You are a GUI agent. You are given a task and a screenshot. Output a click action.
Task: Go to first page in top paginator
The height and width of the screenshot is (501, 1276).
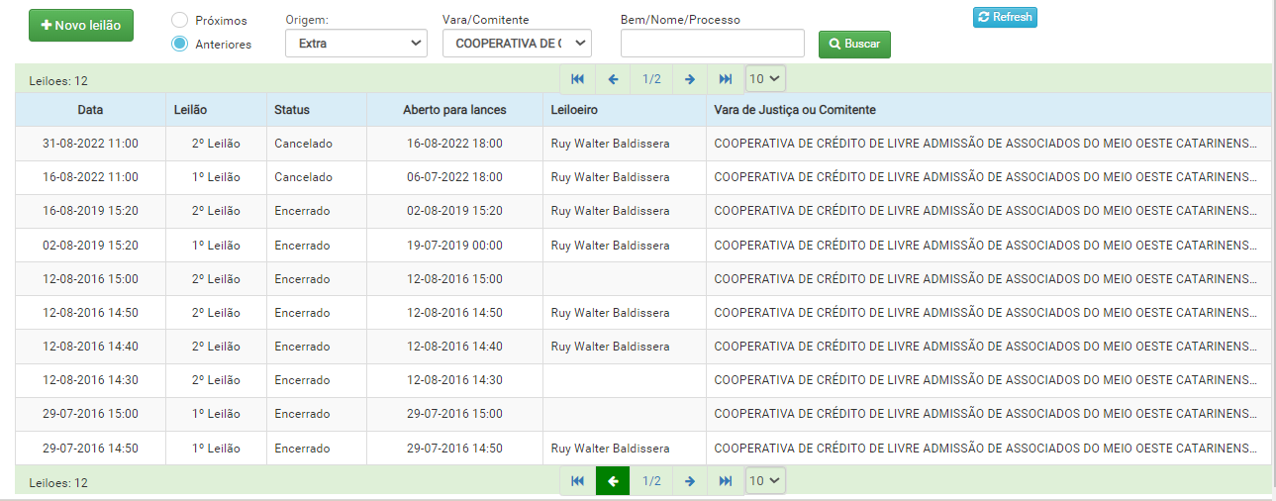(x=577, y=79)
